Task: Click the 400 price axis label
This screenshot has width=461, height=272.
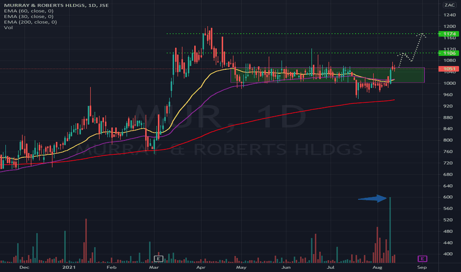Action: (448, 254)
